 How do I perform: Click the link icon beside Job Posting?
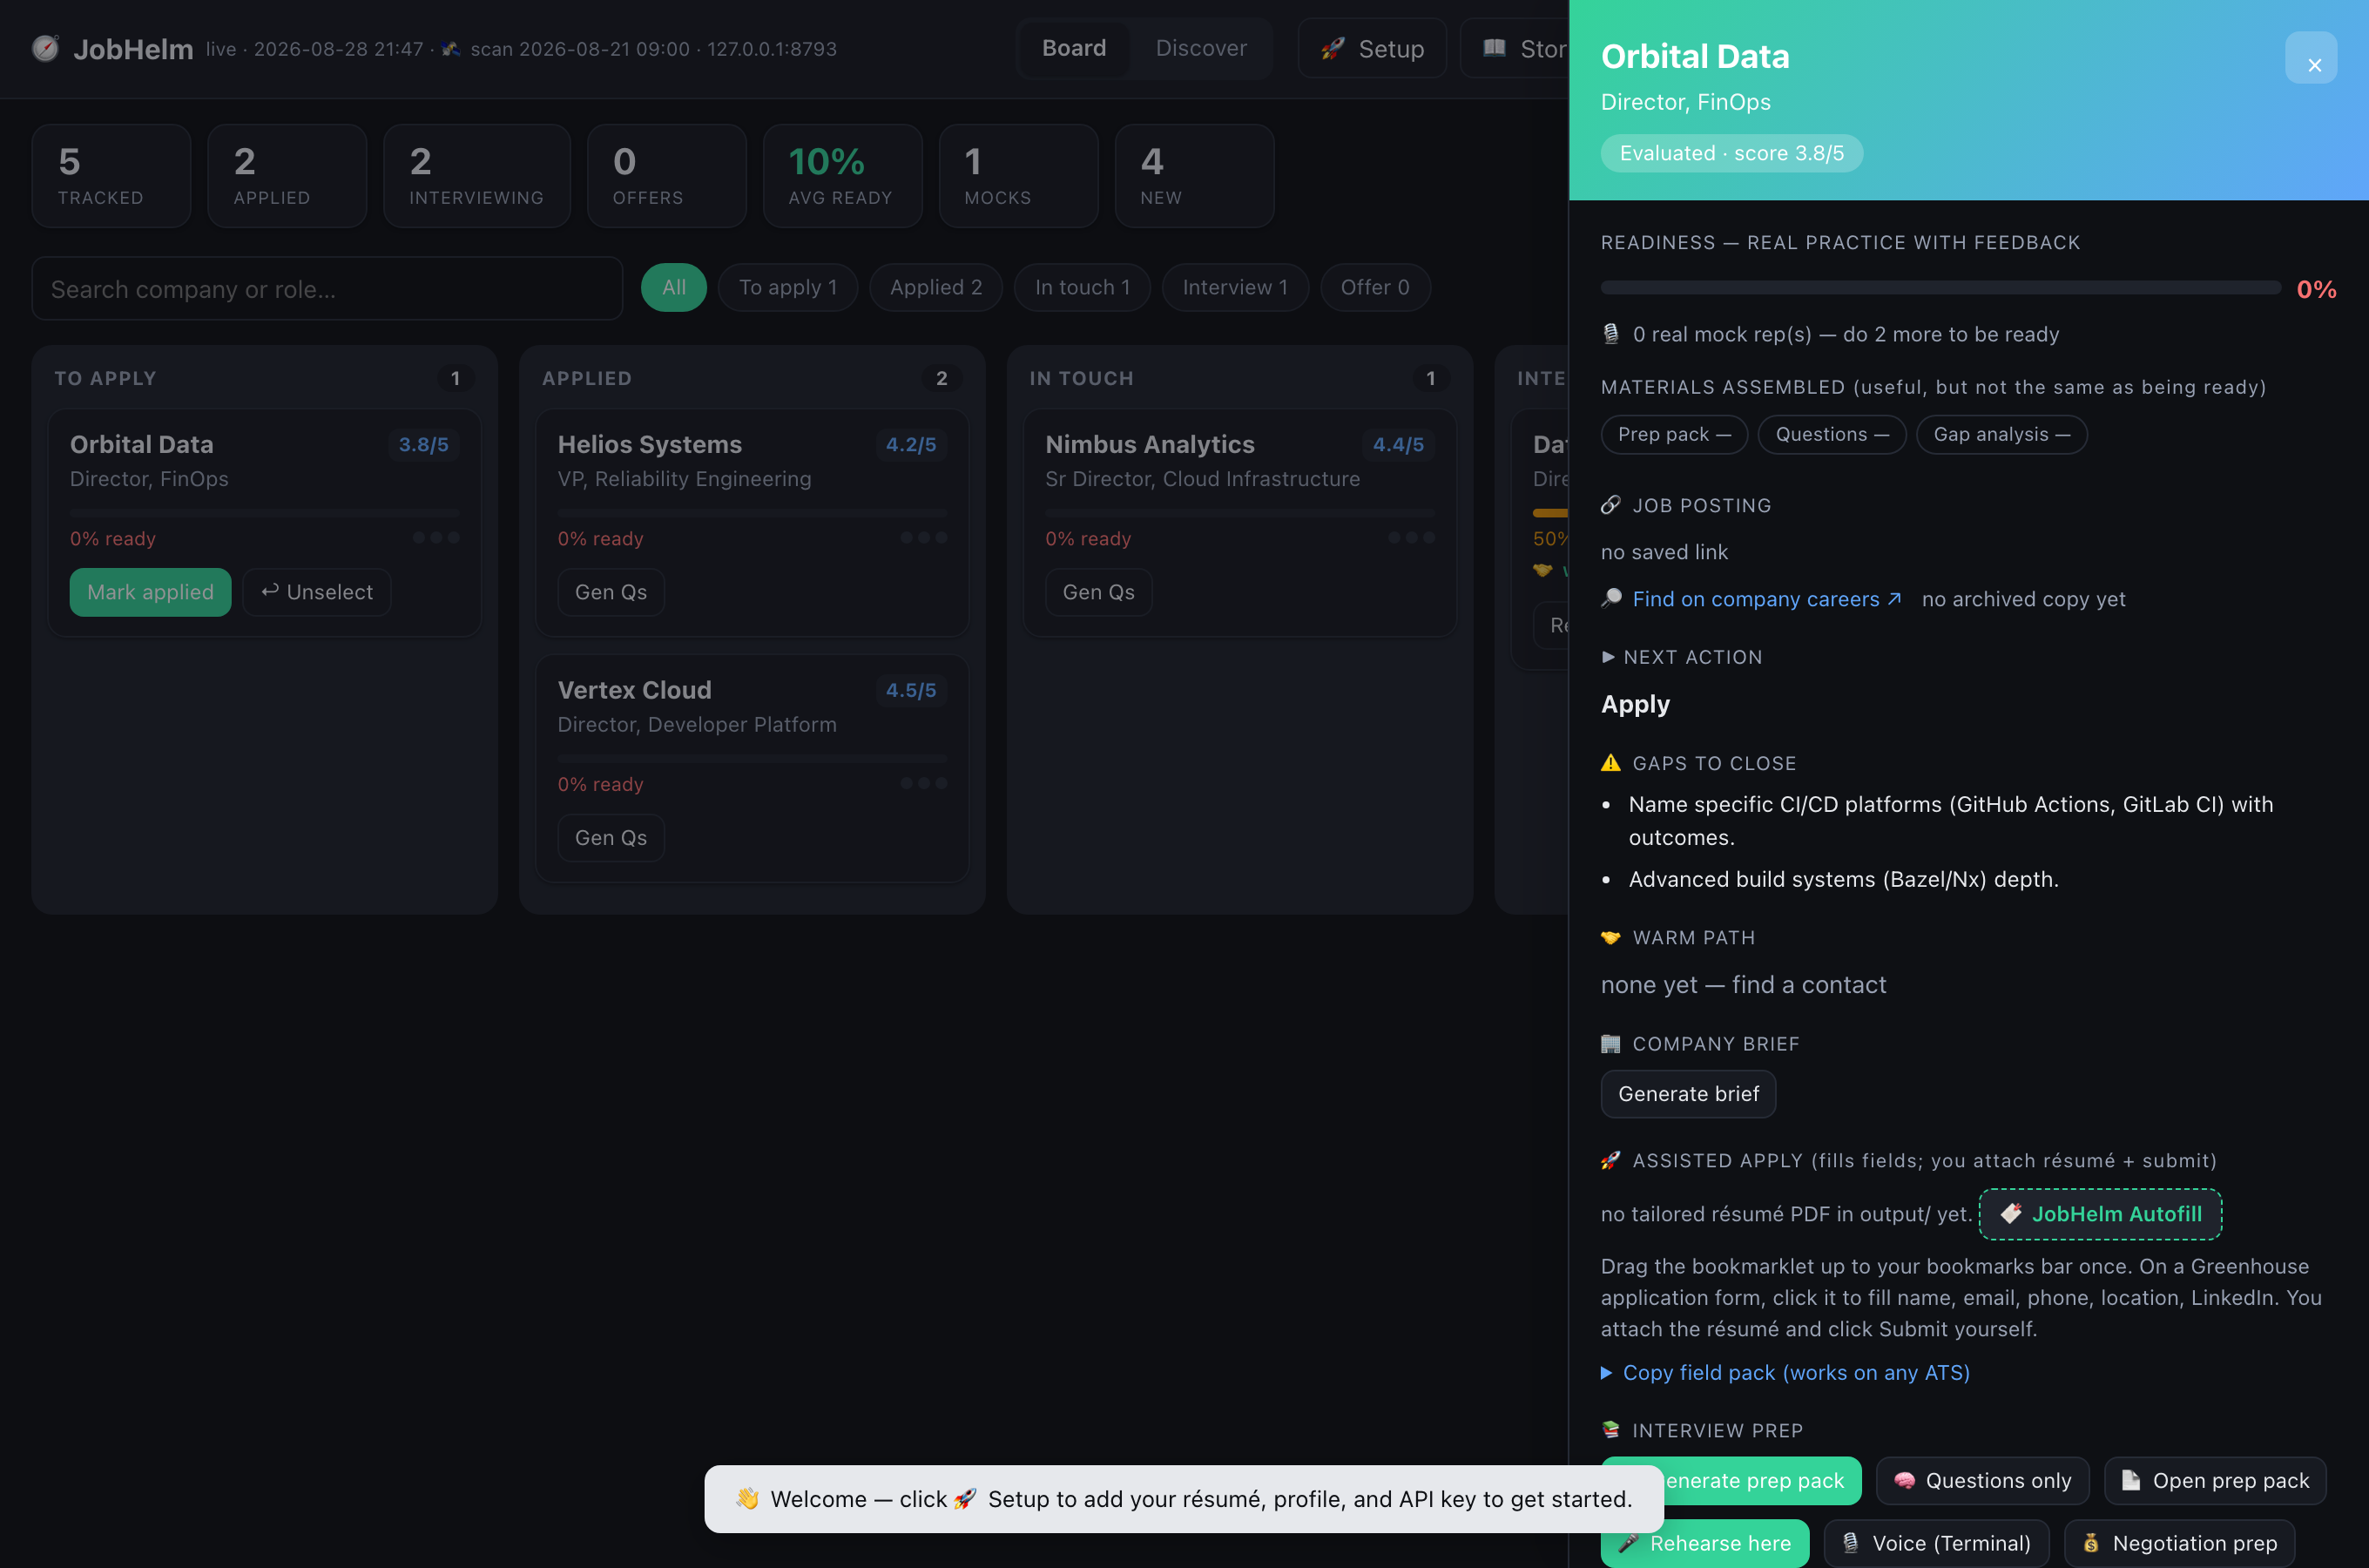pyautogui.click(x=1610, y=505)
